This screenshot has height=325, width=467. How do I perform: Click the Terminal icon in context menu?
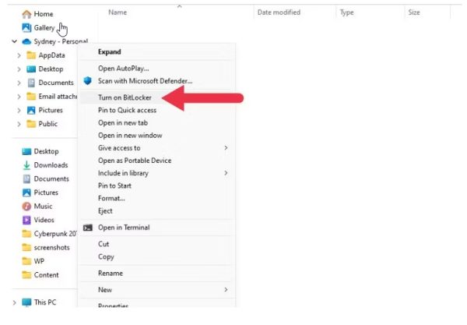pos(87,228)
